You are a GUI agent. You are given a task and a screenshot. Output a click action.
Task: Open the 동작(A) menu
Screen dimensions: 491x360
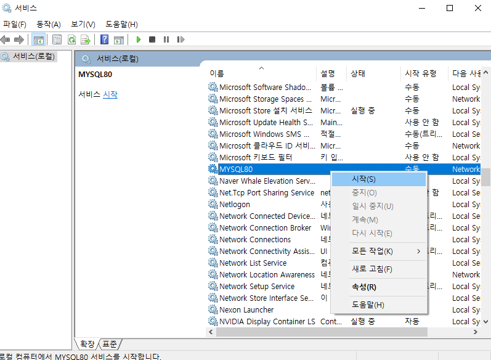pos(49,24)
